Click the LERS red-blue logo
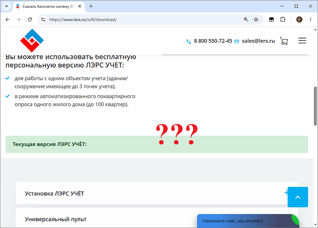318x228 pixels. point(32,40)
